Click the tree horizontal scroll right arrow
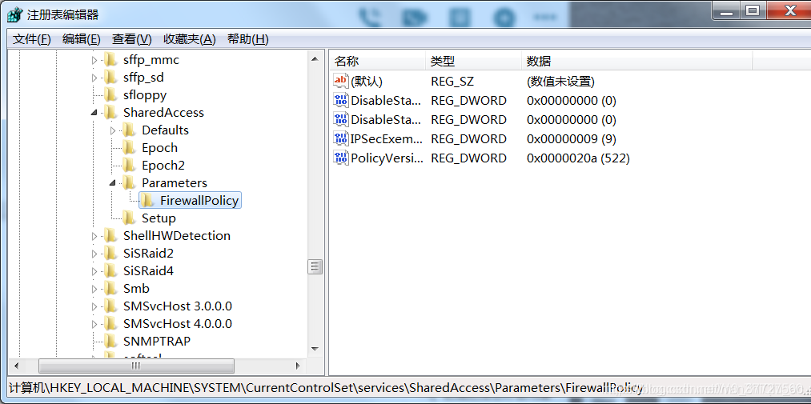 pos(297,366)
